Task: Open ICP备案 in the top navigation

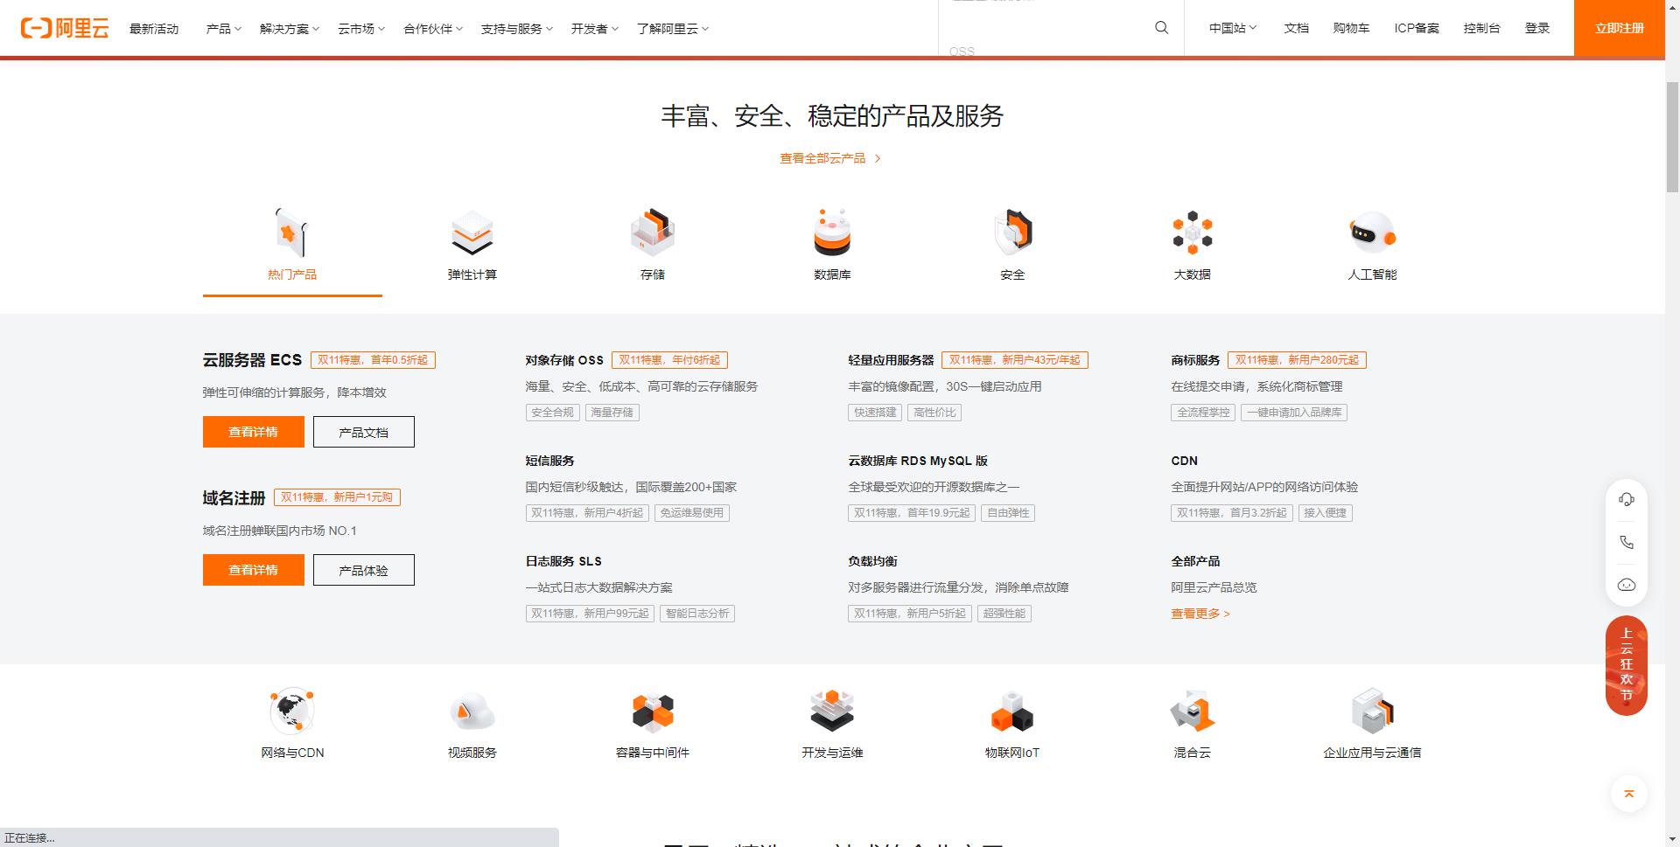Action: click(x=1417, y=28)
